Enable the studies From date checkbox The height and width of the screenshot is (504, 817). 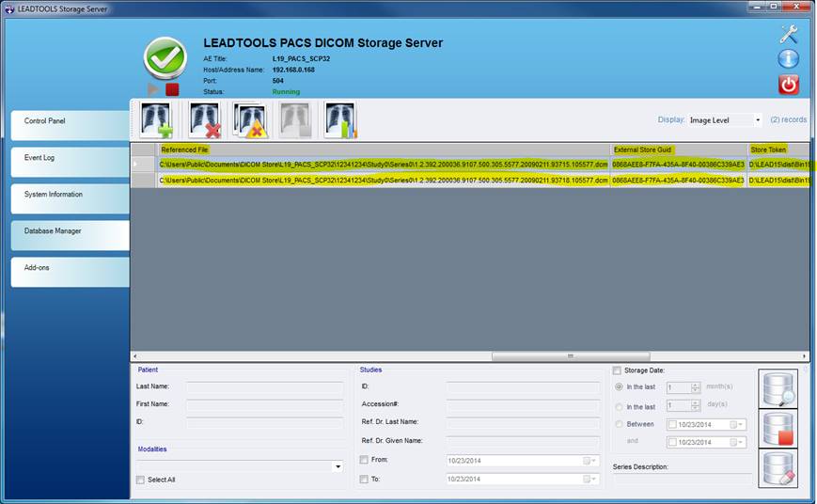tap(364, 460)
